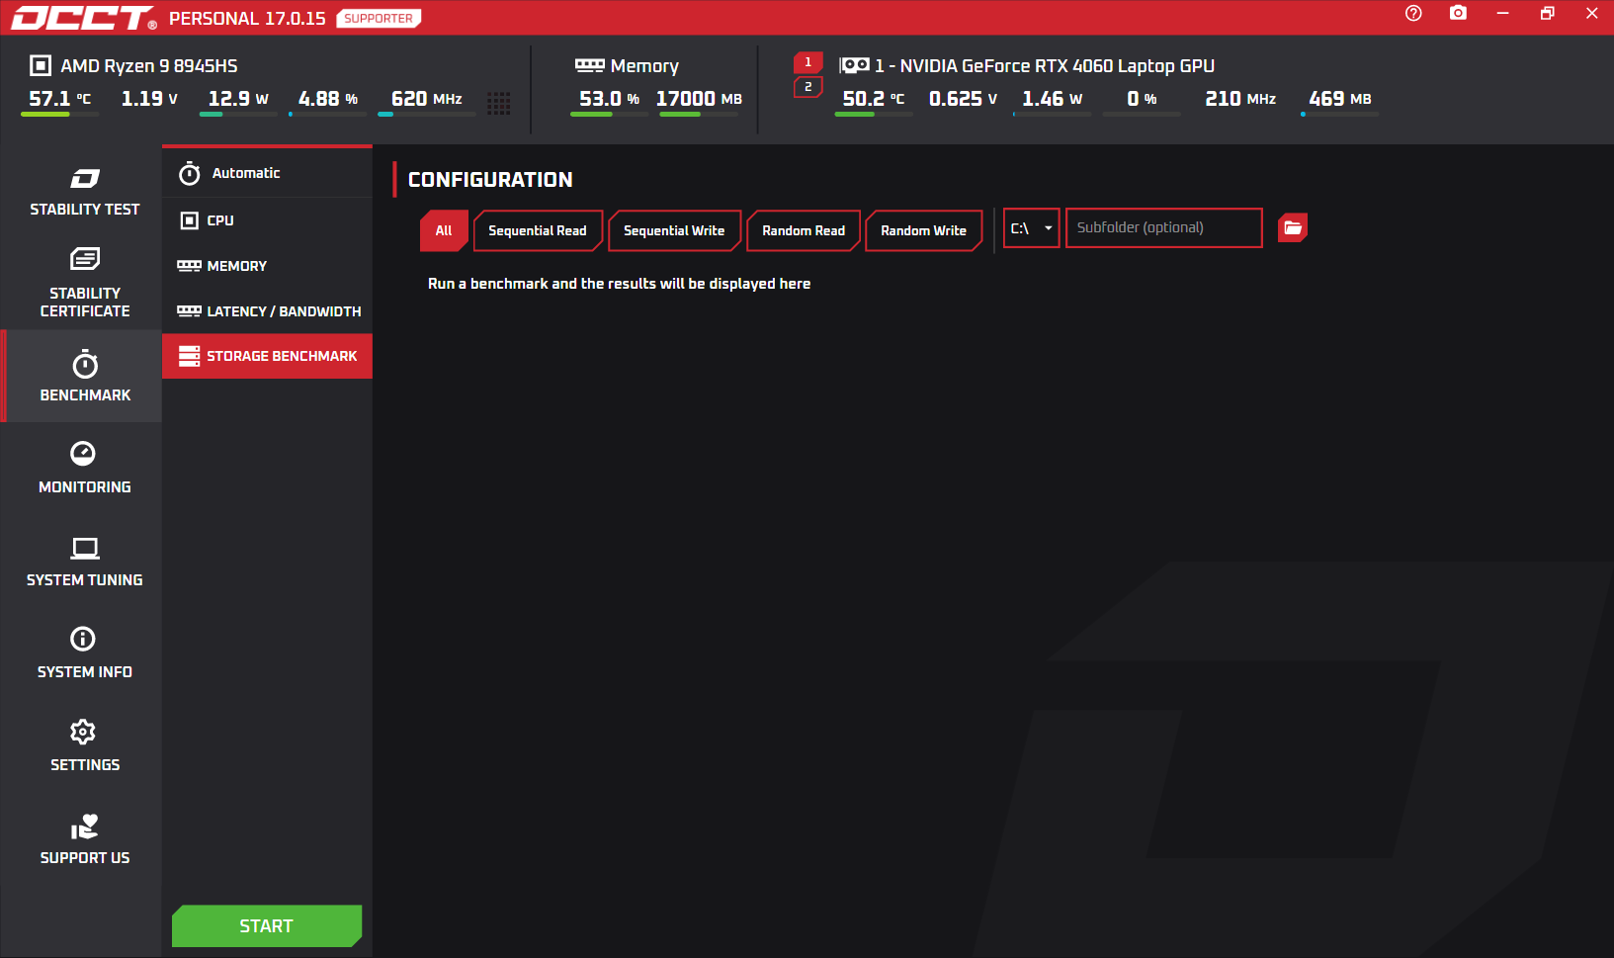Toggle the Sequential Write test

pos(674,230)
